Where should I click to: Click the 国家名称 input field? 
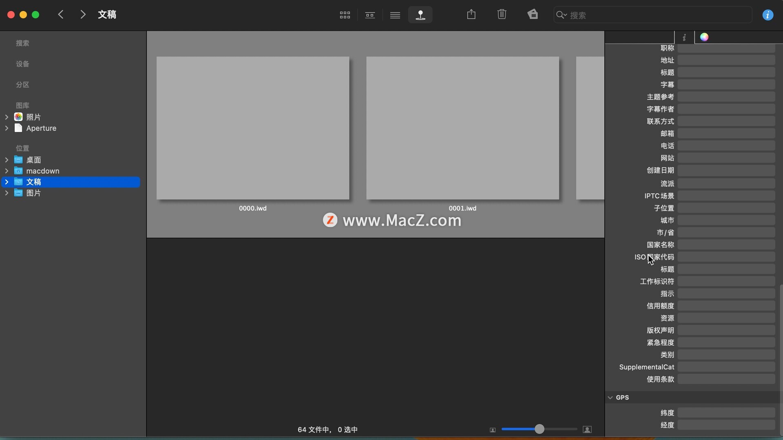[x=726, y=244]
